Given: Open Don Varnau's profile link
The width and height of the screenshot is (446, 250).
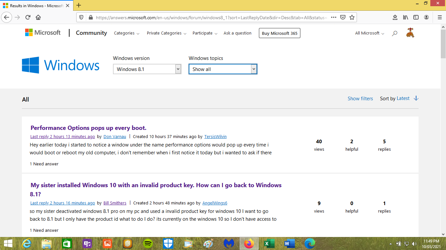Looking at the screenshot, I should 115,137.
